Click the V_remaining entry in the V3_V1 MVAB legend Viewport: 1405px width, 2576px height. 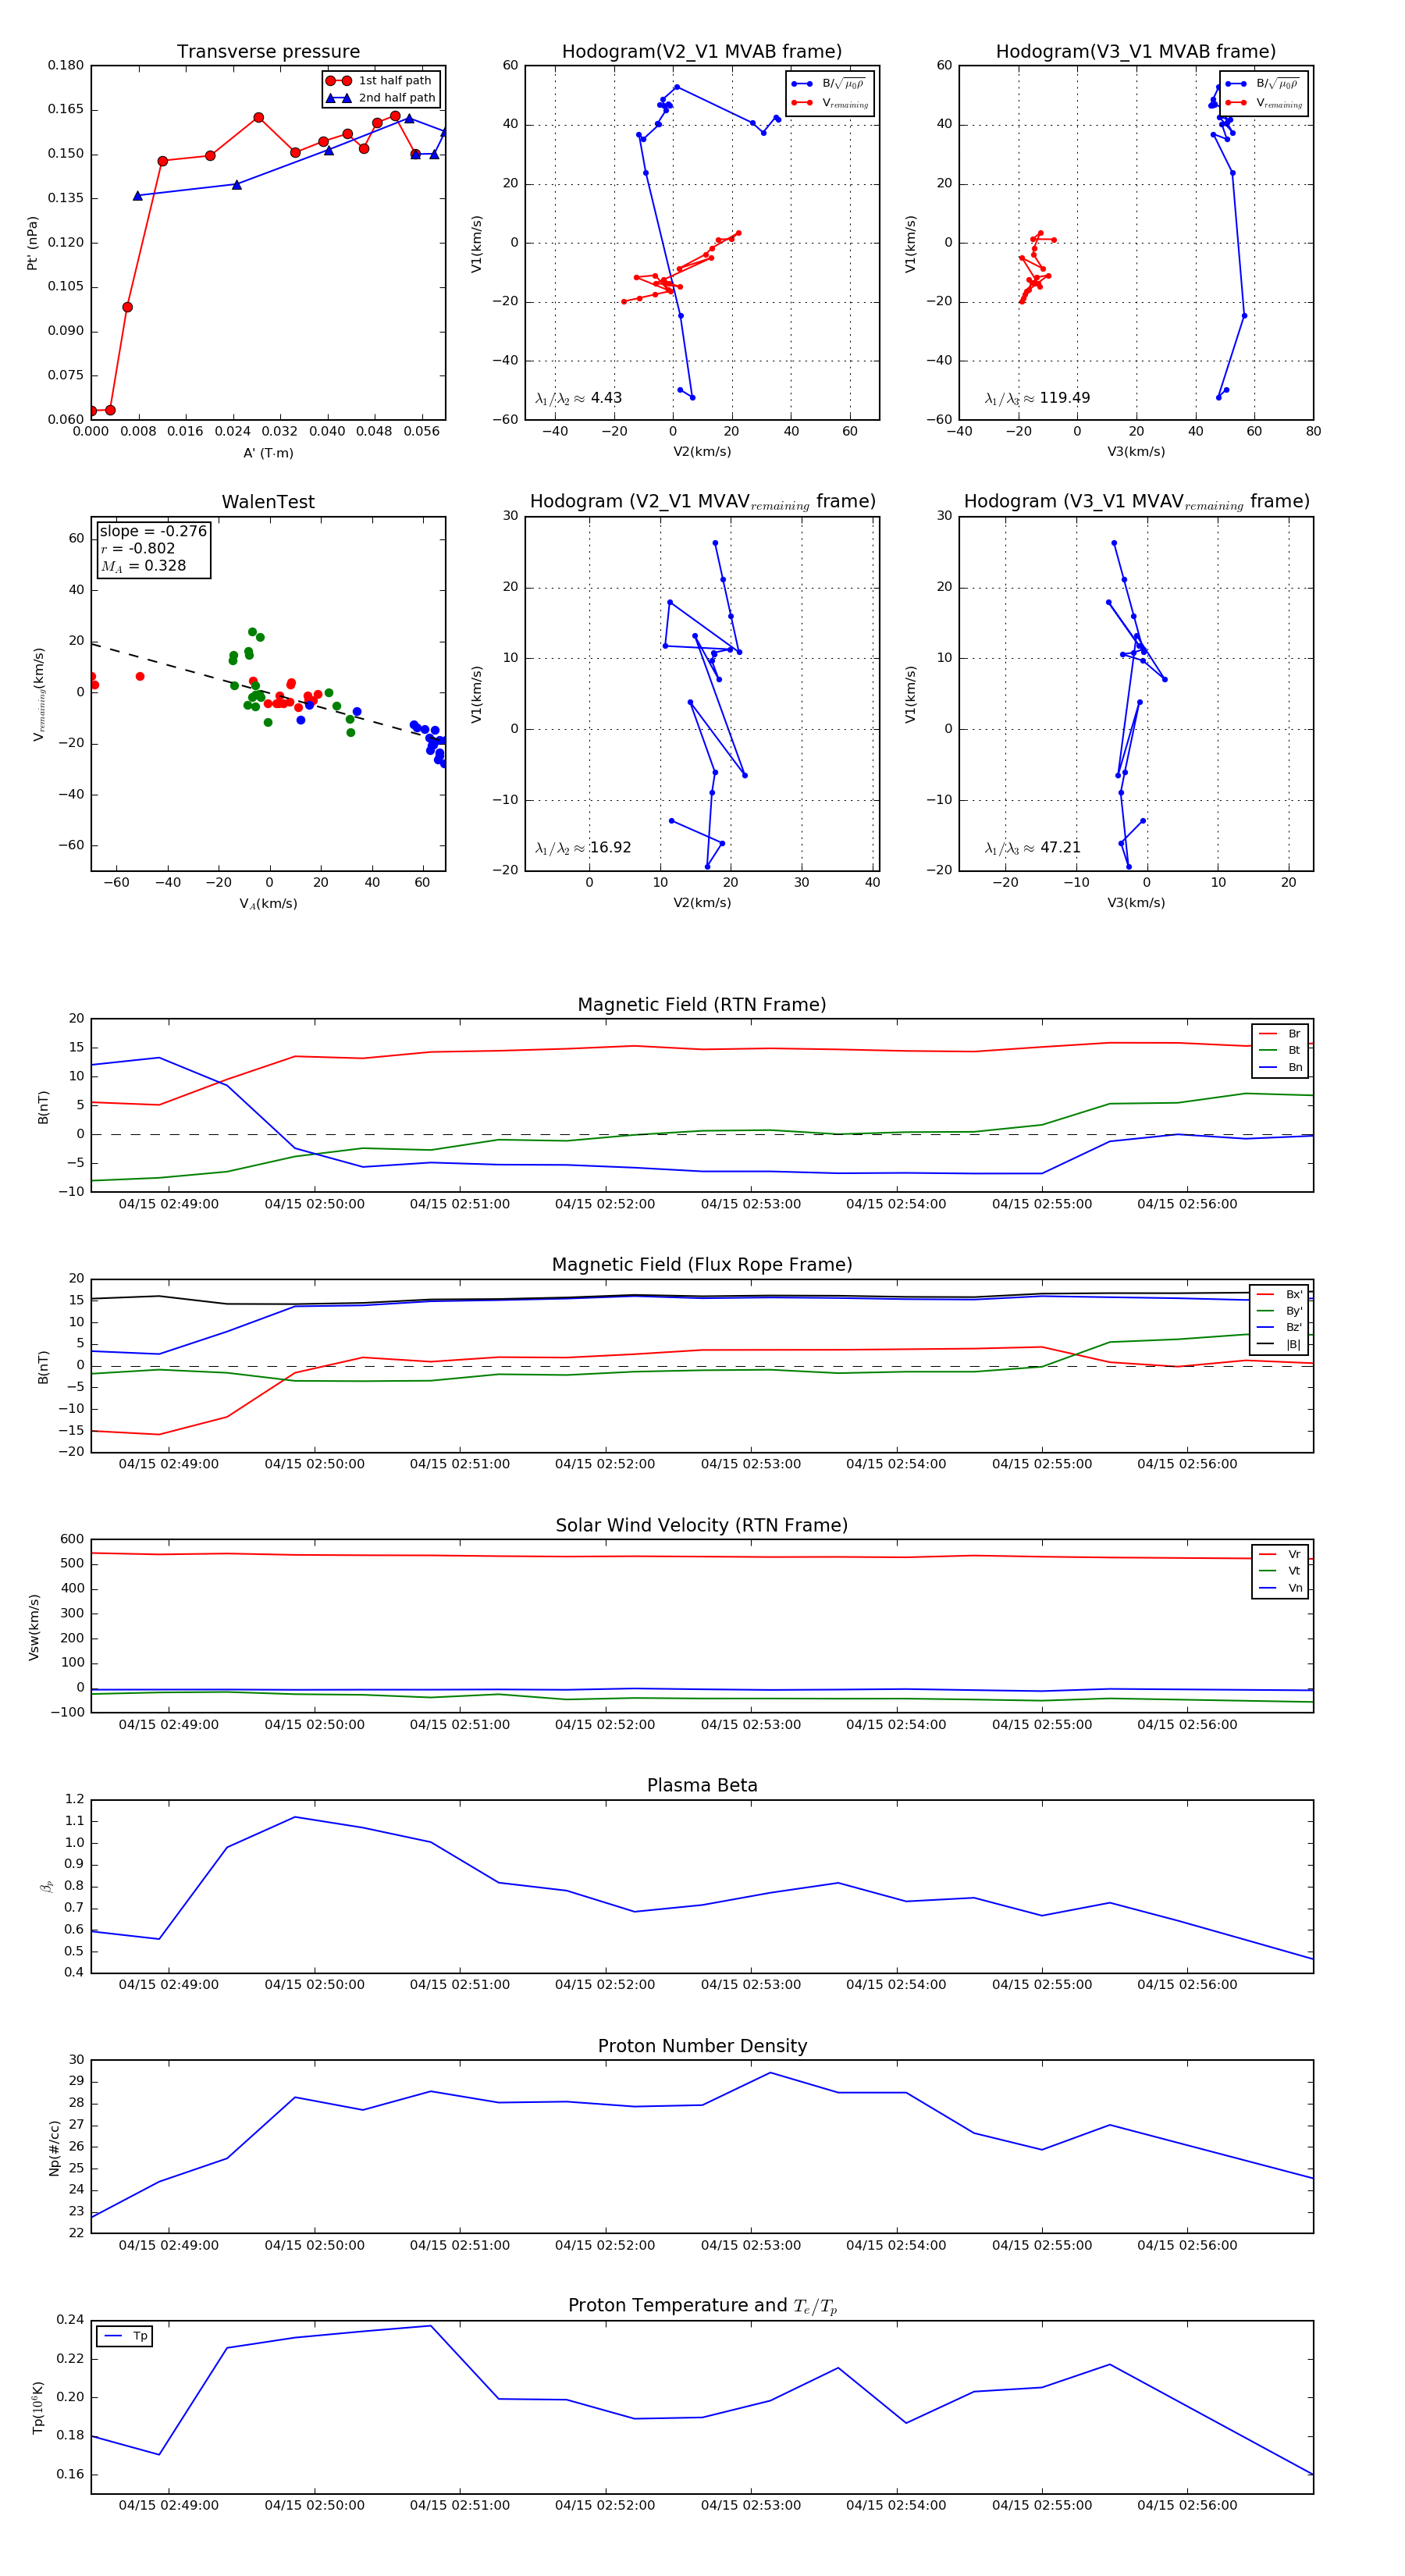point(1264,102)
